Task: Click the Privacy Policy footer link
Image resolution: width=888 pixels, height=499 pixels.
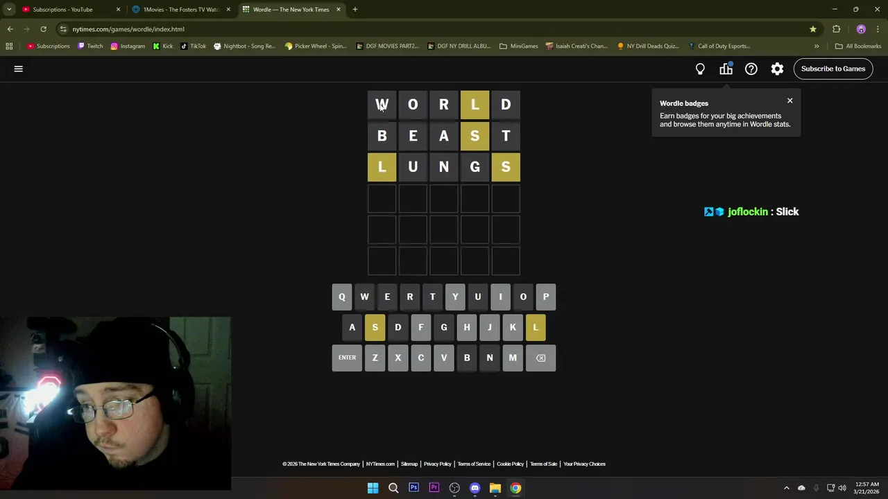Action: tap(437, 464)
